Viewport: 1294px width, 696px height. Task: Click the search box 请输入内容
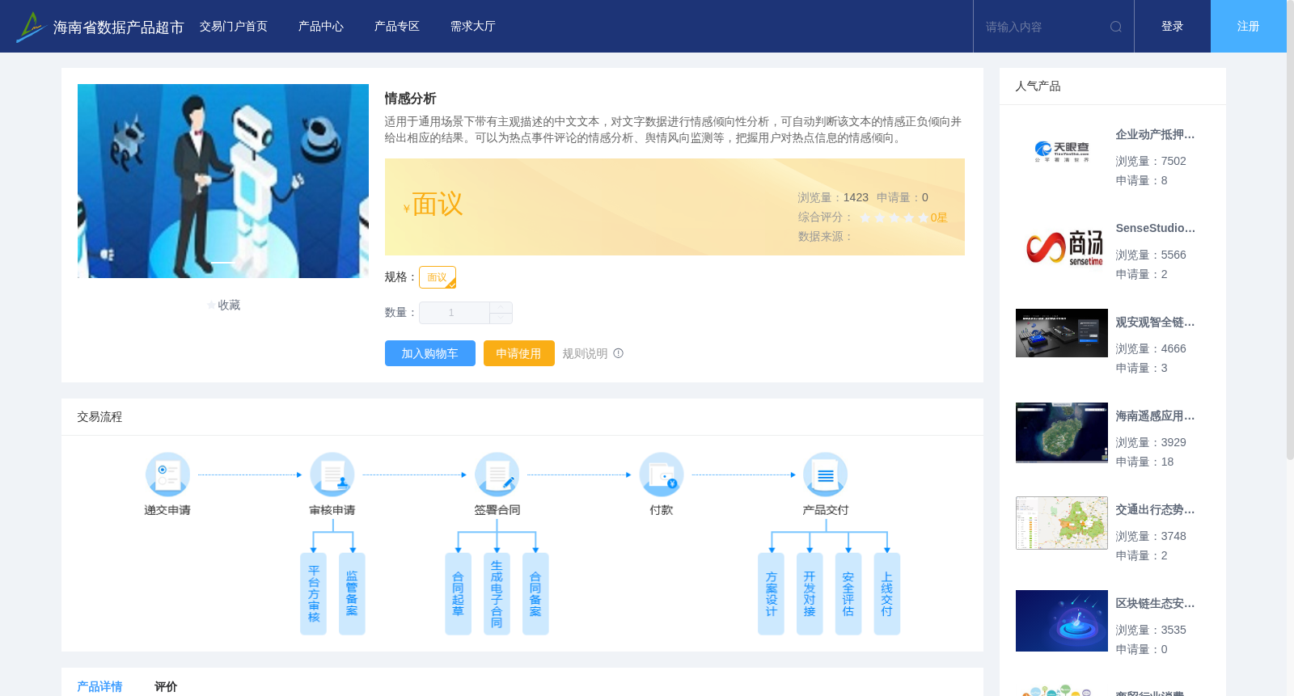pyautogui.click(x=1043, y=27)
